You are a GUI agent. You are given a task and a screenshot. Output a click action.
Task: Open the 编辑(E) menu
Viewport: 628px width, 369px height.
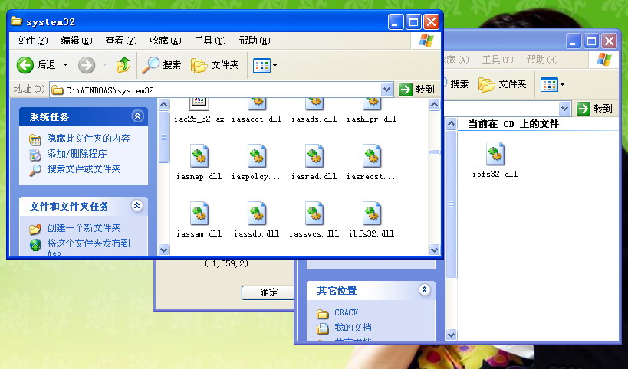click(x=77, y=41)
